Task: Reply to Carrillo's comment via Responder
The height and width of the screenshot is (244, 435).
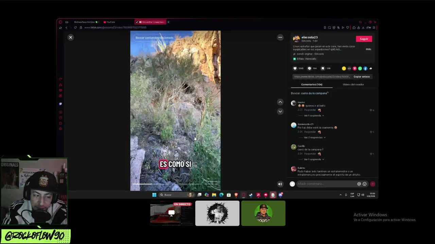Action: coord(310,154)
